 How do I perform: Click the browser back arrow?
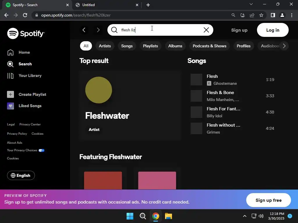click(6, 15)
